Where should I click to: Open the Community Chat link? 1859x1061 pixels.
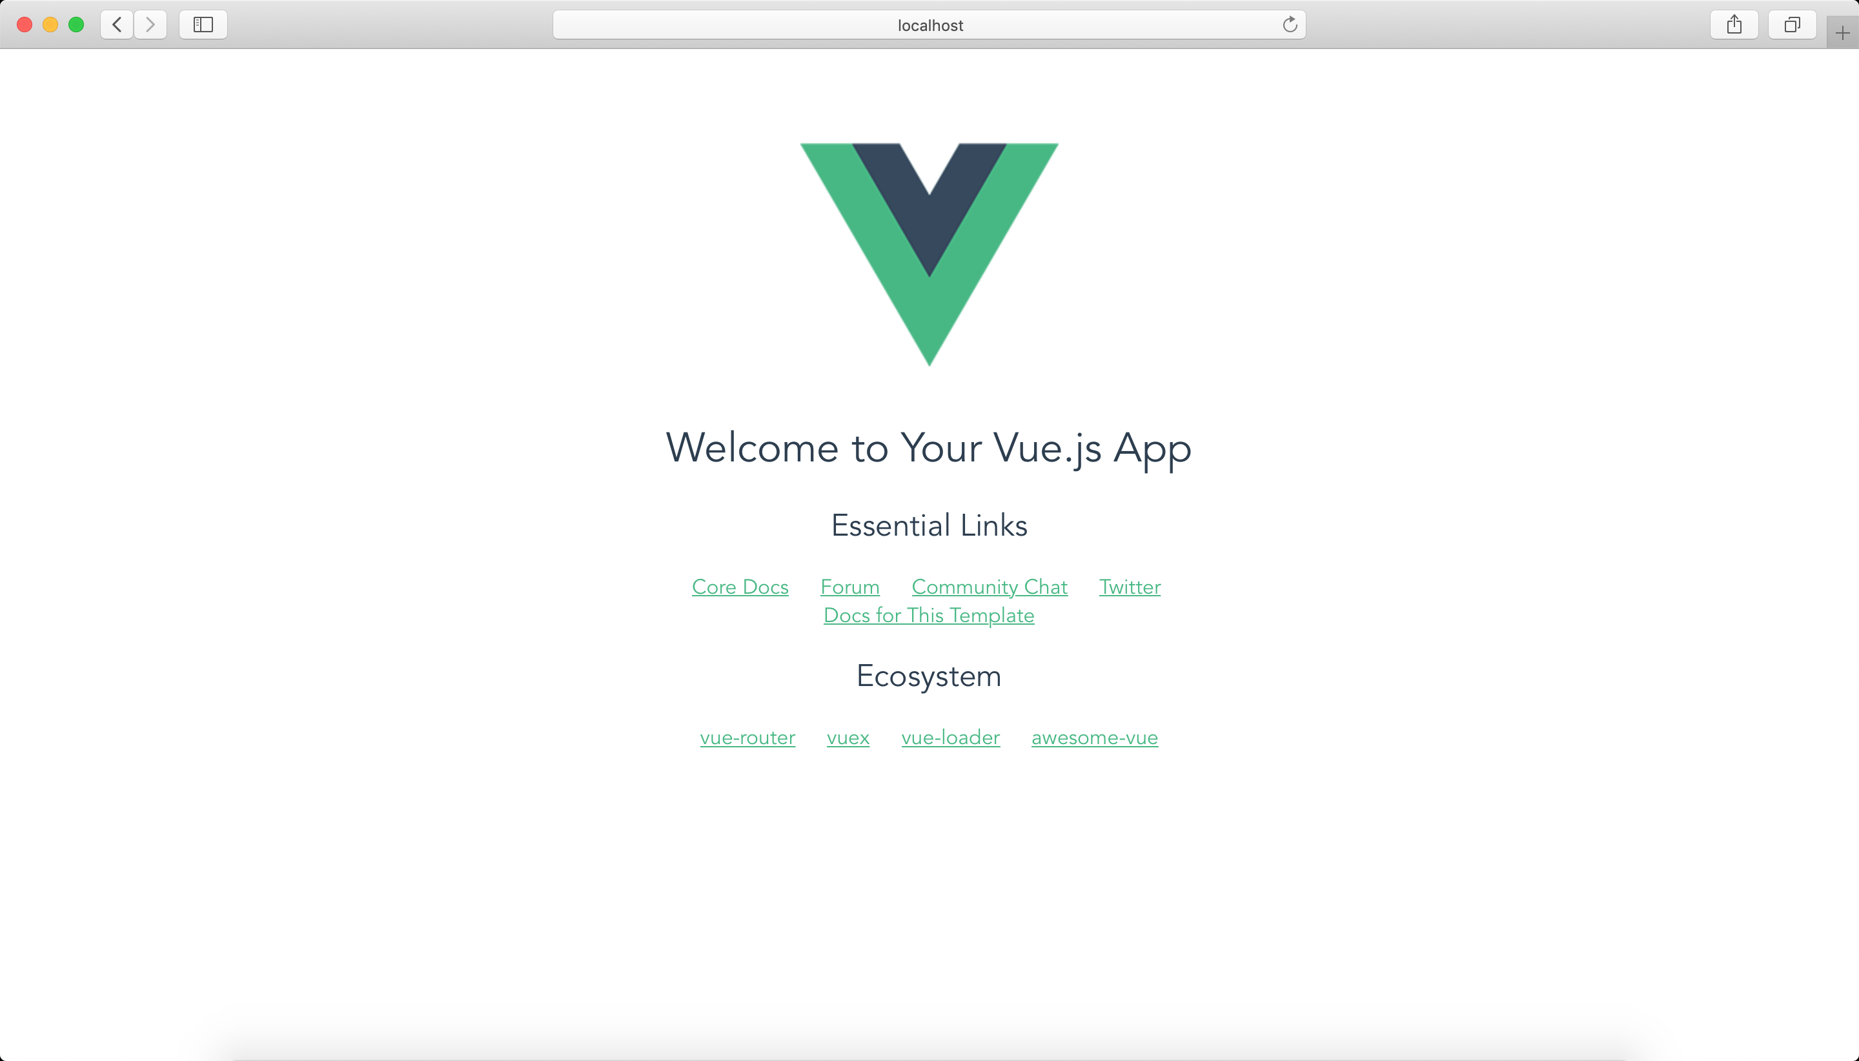[x=989, y=587]
